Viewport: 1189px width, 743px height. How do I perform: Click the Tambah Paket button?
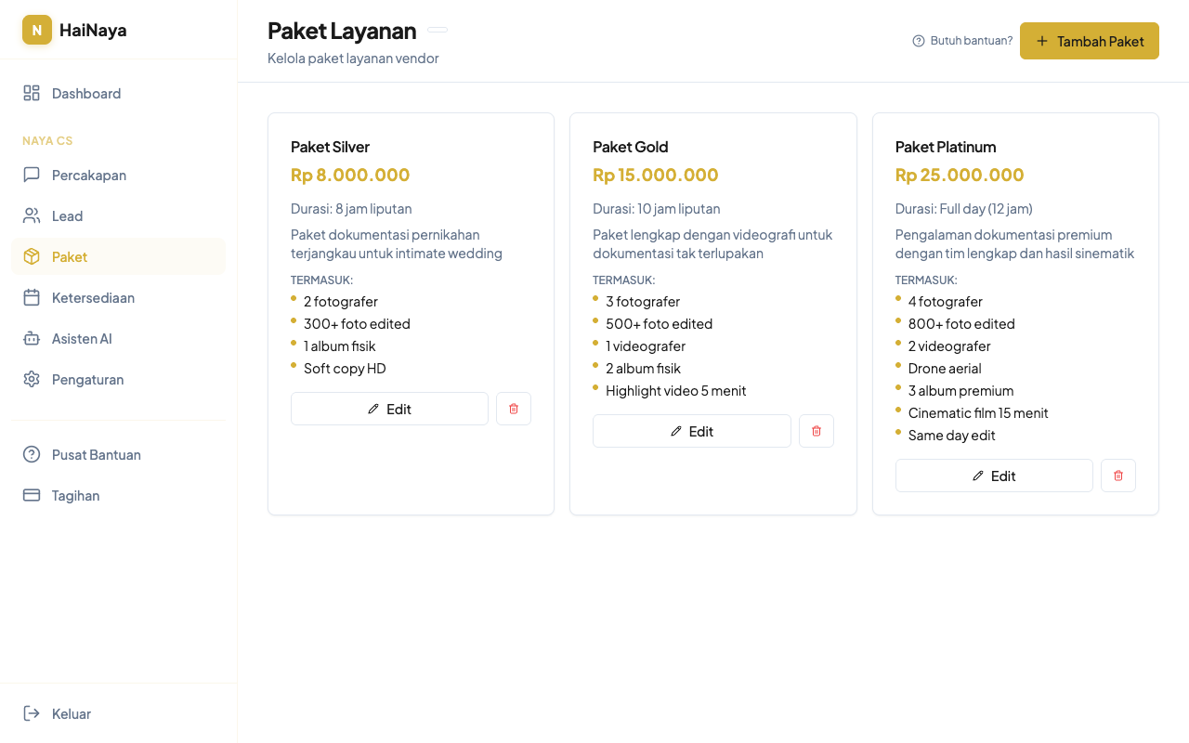click(x=1089, y=41)
